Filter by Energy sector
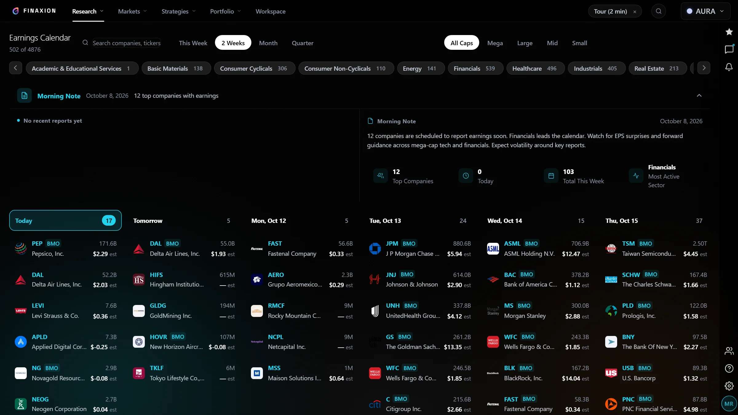Image resolution: width=738 pixels, height=415 pixels. pyautogui.click(x=421, y=68)
